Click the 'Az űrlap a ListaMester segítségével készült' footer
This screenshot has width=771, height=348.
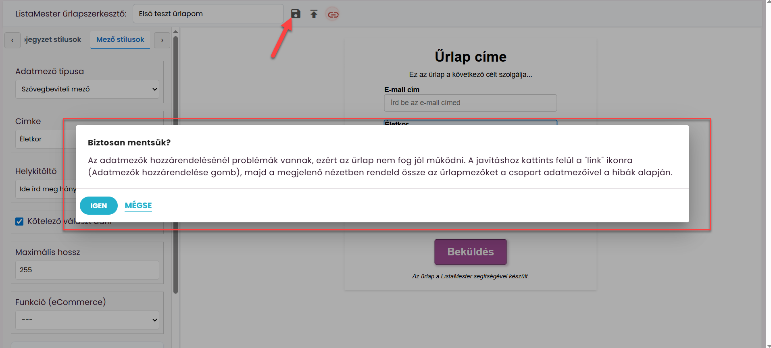tap(471, 276)
